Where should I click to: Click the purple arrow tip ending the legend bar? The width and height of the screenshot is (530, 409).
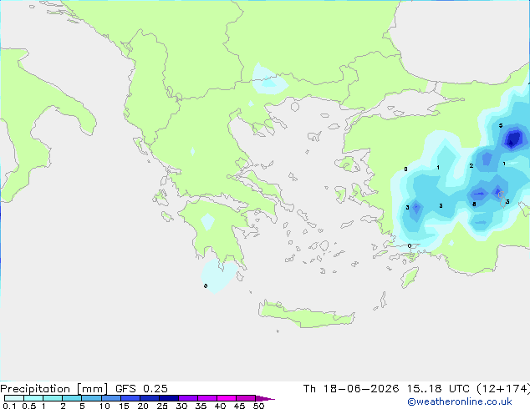(x=265, y=398)
